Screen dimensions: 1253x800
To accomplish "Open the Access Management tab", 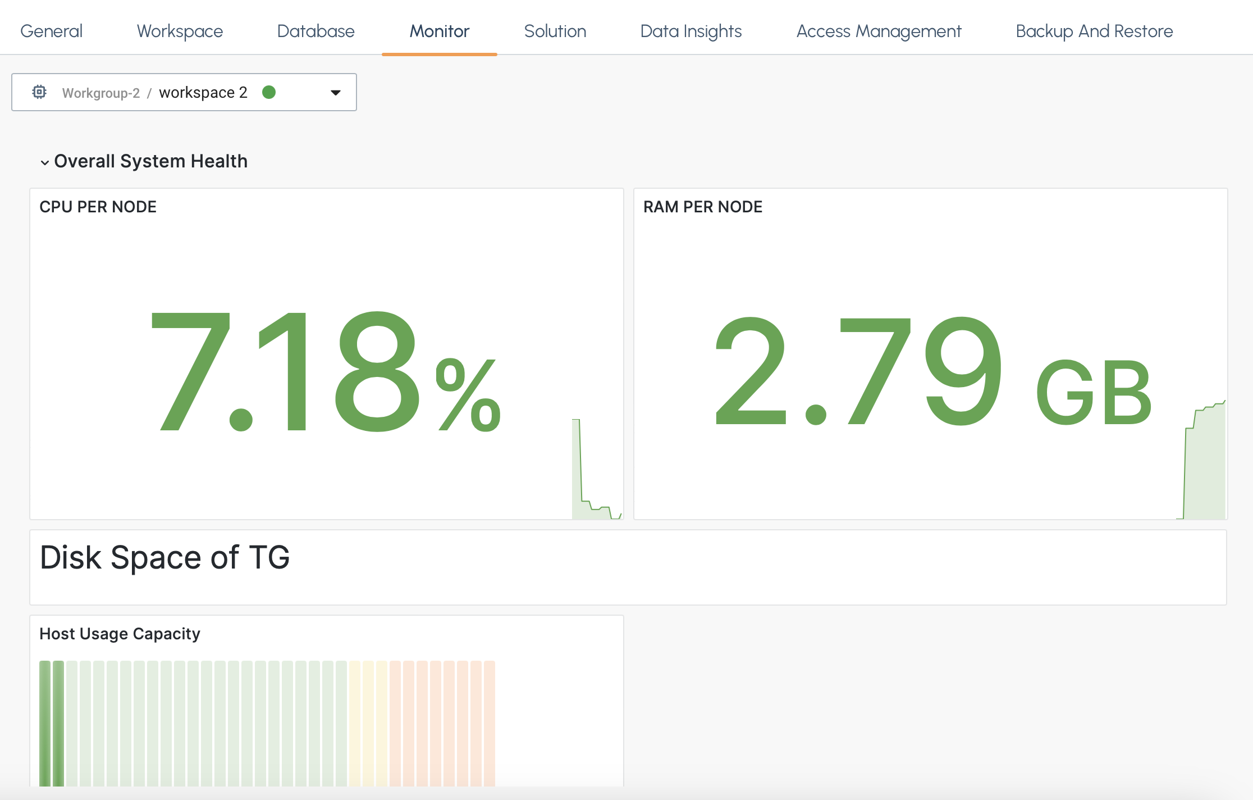I will [x=878, y=31].
